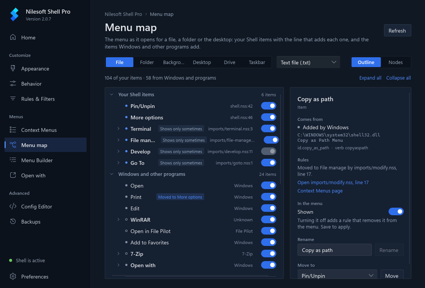Click the Backups history clock icon
This screenshot has height=288, width=425.
coord(13,222)
